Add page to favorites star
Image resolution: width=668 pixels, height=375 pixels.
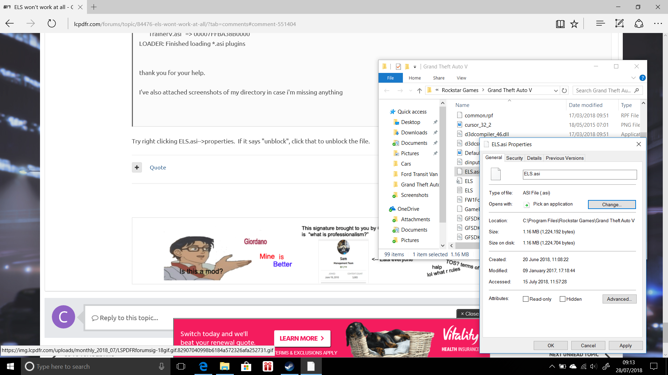(x=574, y=24)
